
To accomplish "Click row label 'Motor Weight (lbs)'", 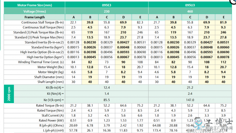I will [50, 67].
